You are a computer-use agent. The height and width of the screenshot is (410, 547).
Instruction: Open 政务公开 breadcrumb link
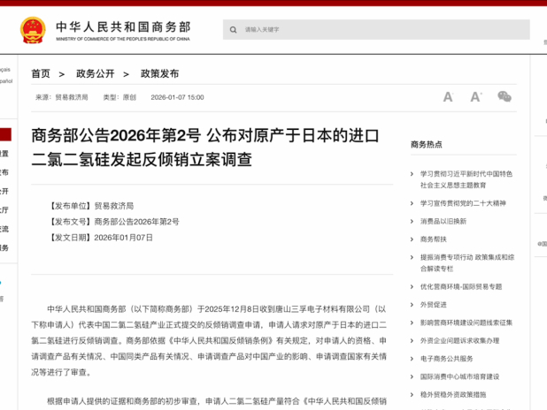click(96, 73)
